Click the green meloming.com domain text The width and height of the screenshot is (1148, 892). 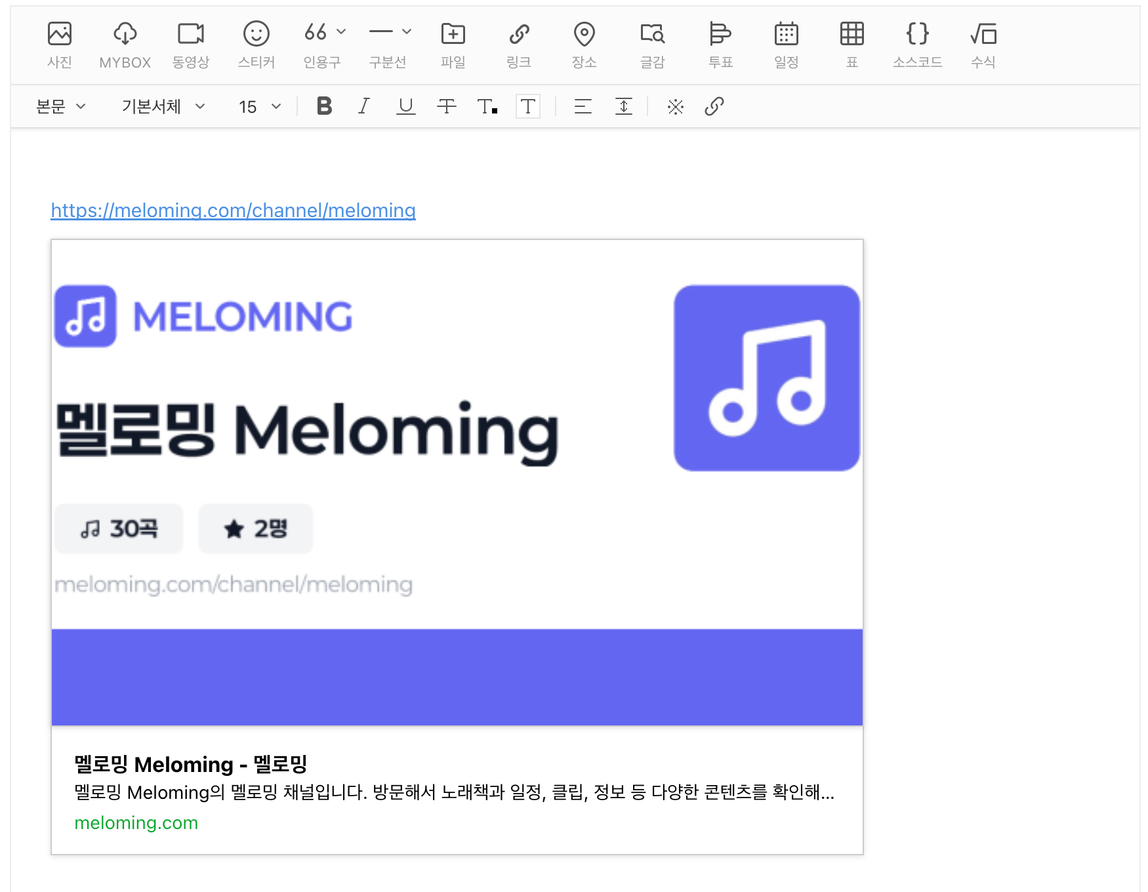point(136,822)
